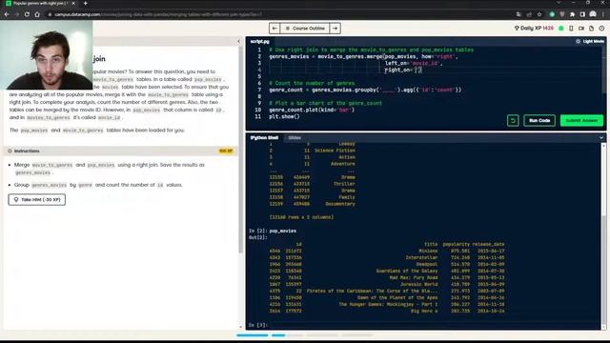This screenshot has height=343, width=610.
Task: Click the browser forward button
Action: (x=17, y=14)
